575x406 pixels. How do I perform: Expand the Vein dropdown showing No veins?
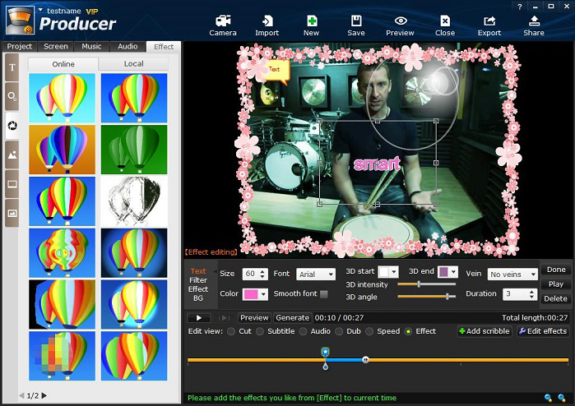click(x=512, y=275)
